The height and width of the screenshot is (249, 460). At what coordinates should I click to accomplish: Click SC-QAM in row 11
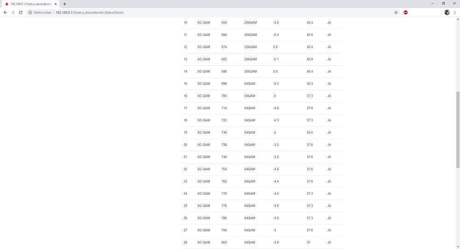204,35
